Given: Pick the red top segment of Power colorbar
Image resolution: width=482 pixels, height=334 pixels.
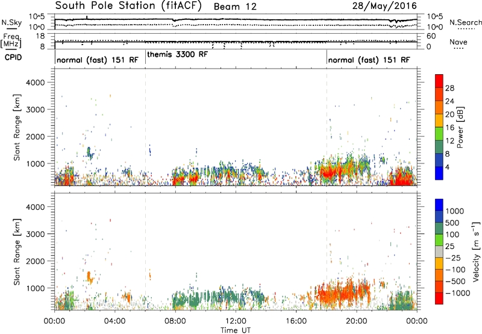Looking at the screenshot, I should [439, 81].
